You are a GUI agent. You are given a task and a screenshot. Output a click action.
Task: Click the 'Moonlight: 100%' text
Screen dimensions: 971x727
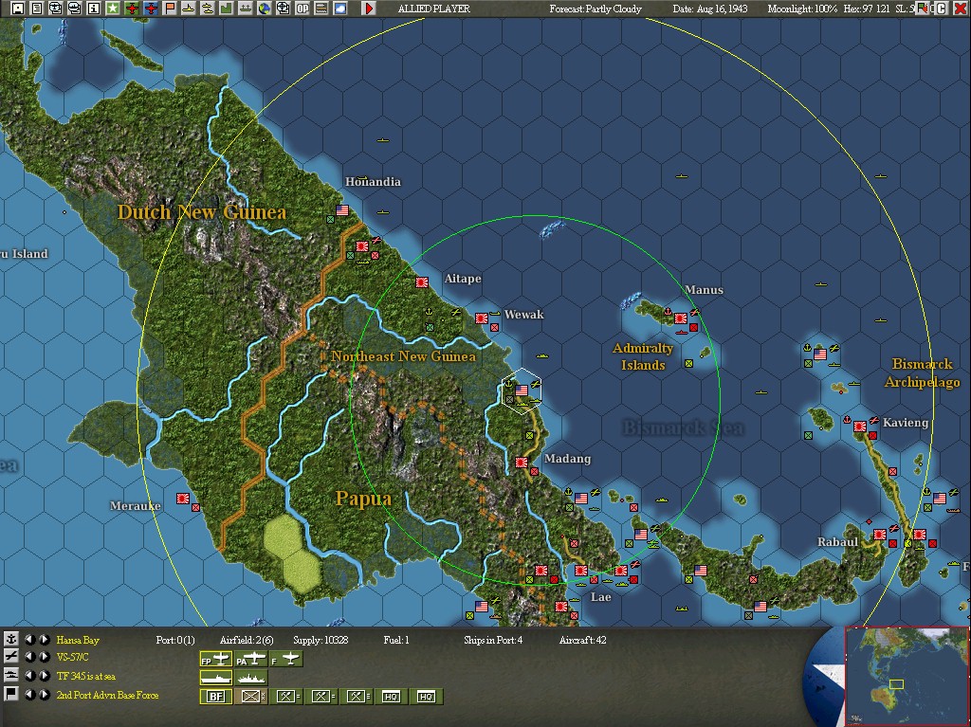point(802,9)
